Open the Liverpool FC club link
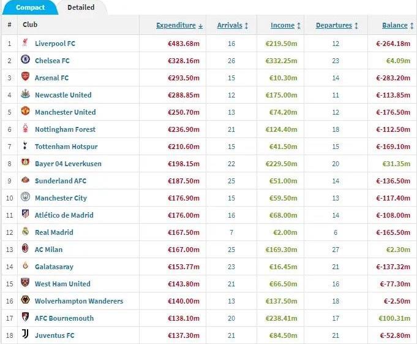 55,44
